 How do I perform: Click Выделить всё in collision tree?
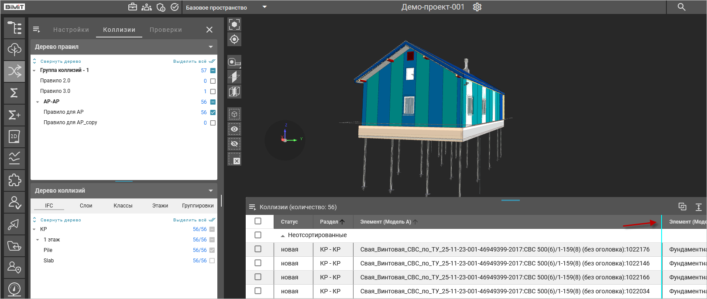coord(190,220)
